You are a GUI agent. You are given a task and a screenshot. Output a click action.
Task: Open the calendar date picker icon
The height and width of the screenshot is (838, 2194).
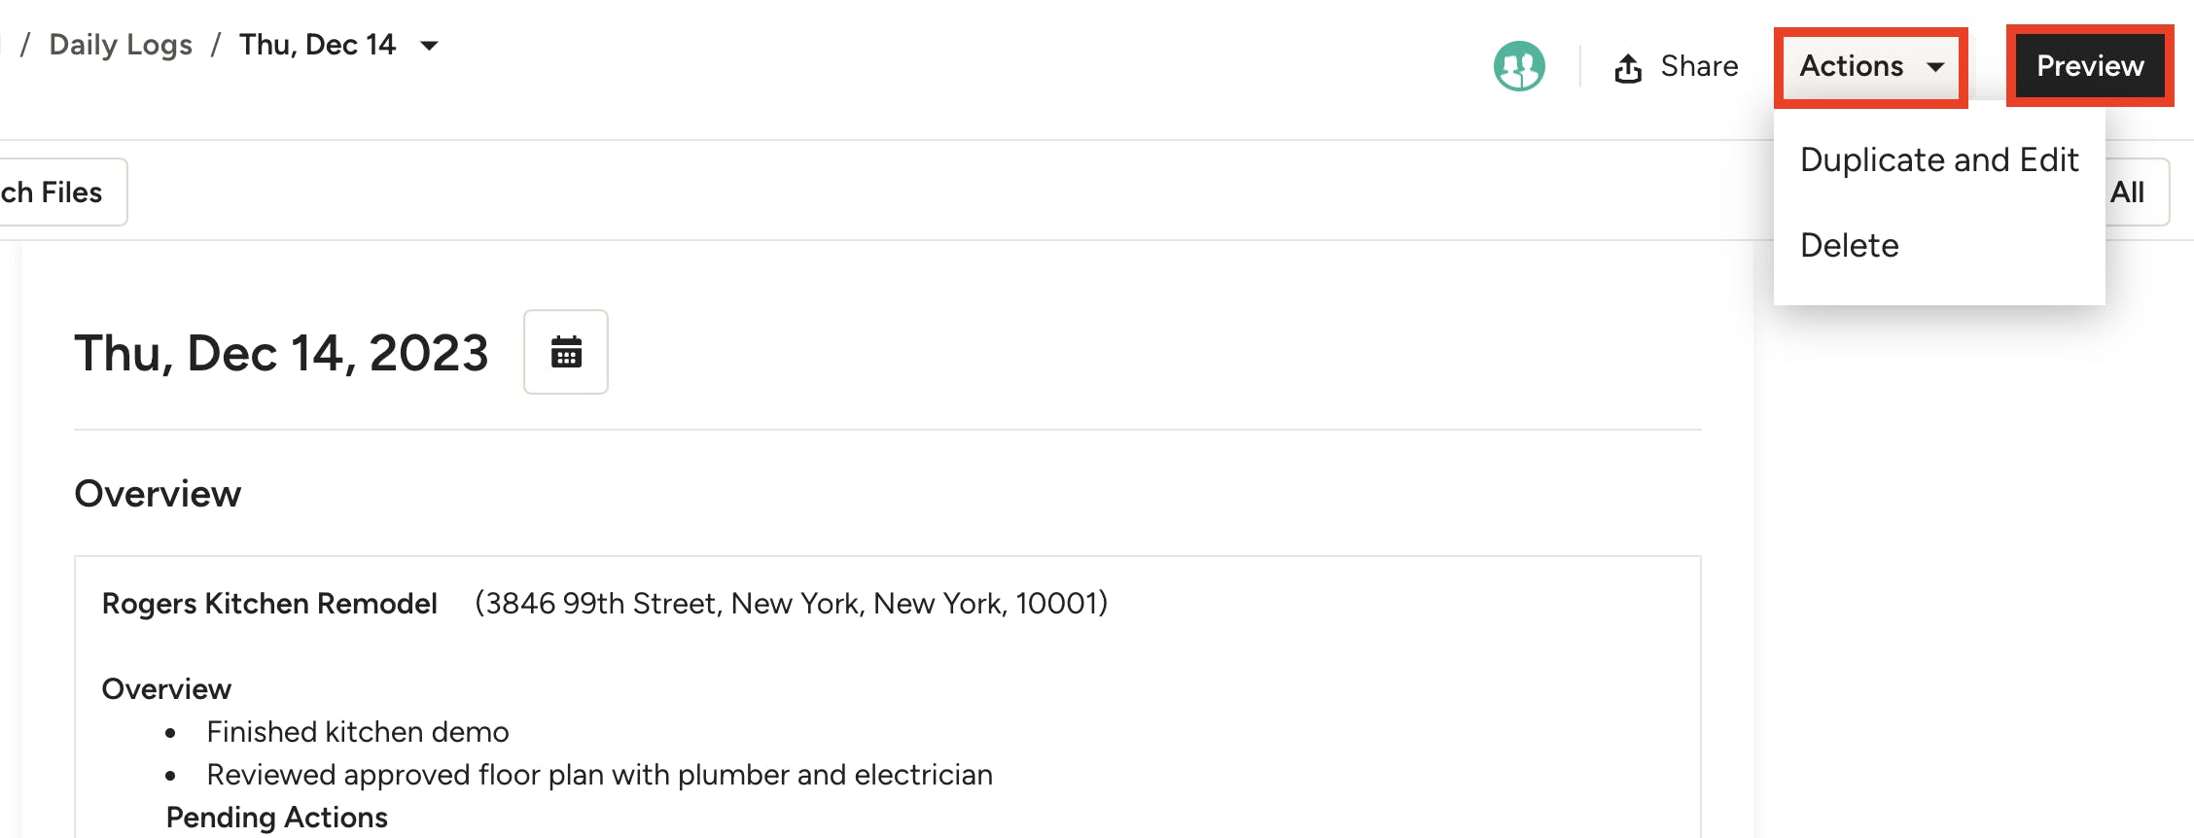point(566,352)
